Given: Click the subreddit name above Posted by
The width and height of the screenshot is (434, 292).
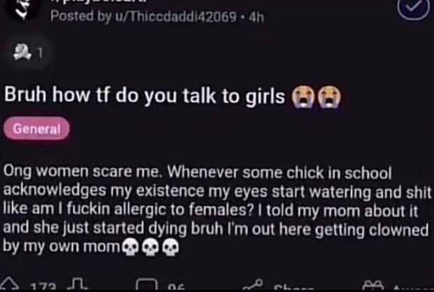Looking at the screenshot, I should pyautogui.click(x=100, y=1).
